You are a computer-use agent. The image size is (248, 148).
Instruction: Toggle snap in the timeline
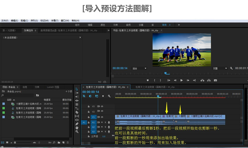click(90, 96)
